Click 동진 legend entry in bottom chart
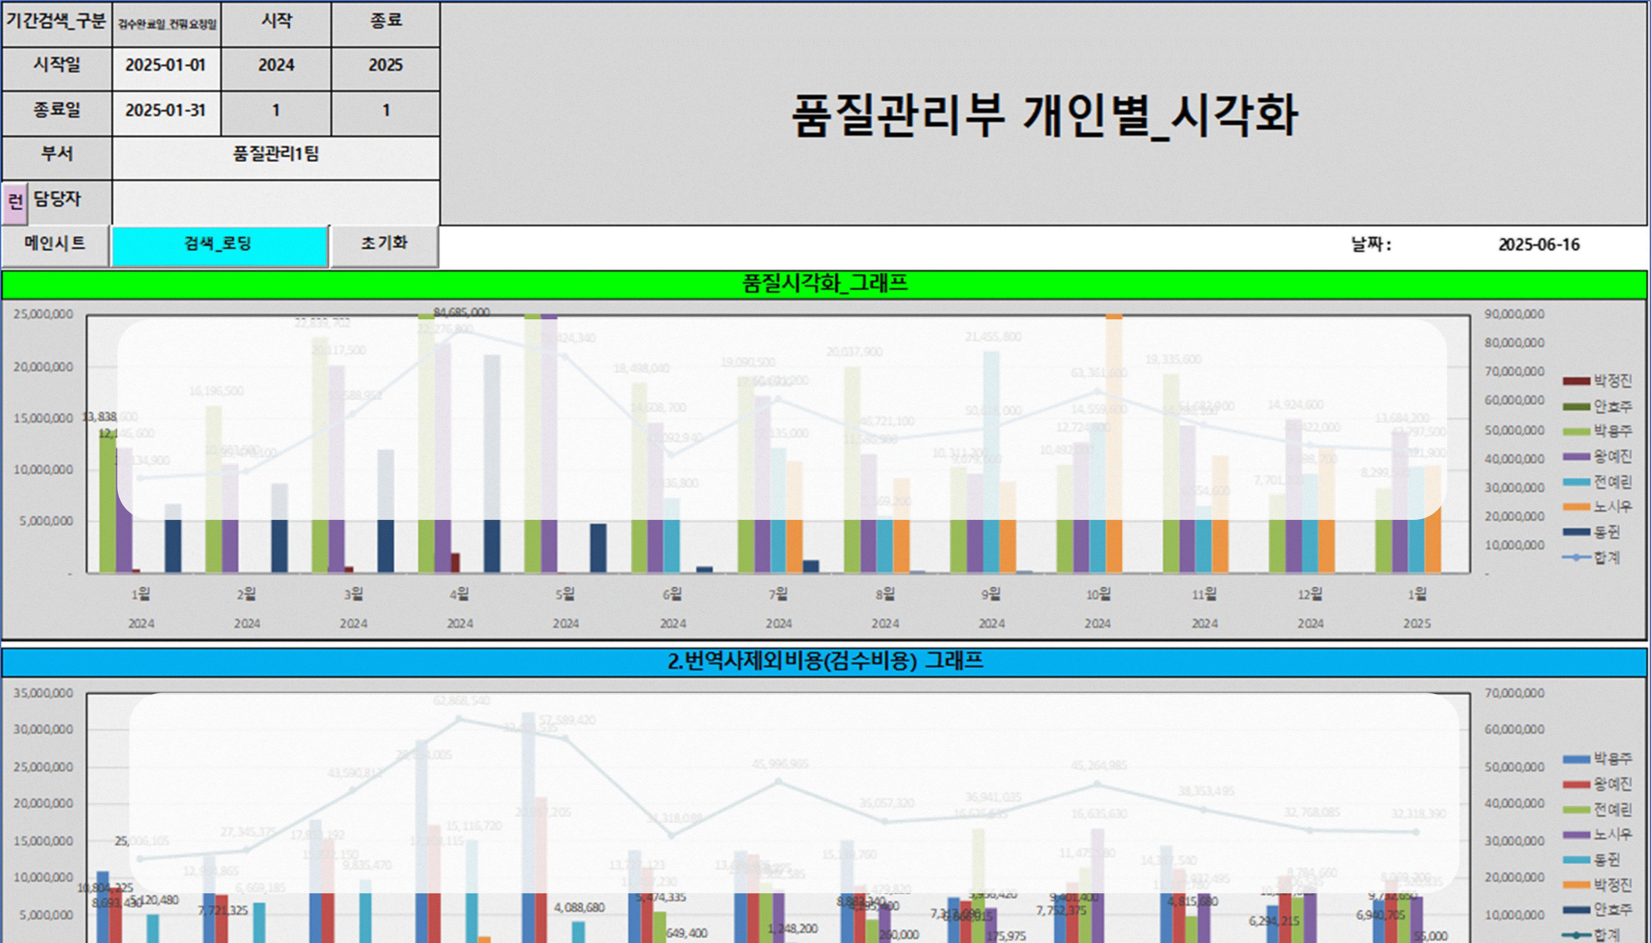Image resolution: width=1651 pixels, height=943 pixels. (x=1591, y=860)
